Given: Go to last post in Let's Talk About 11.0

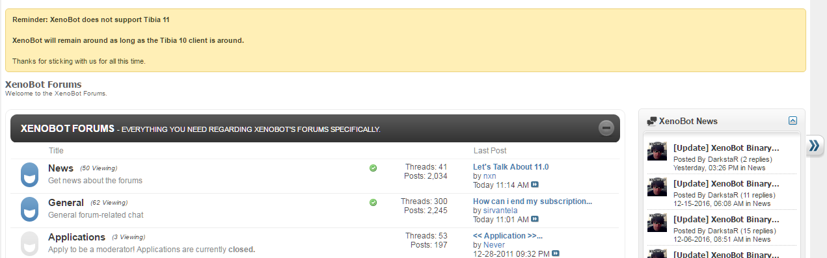Looking at the screenshot, I should click(x=535, y=185).
